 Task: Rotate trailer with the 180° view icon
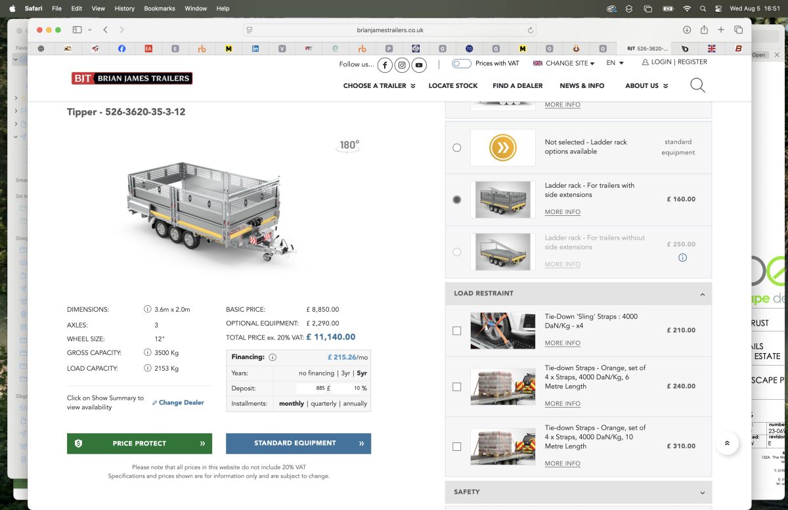click(349, 146)
